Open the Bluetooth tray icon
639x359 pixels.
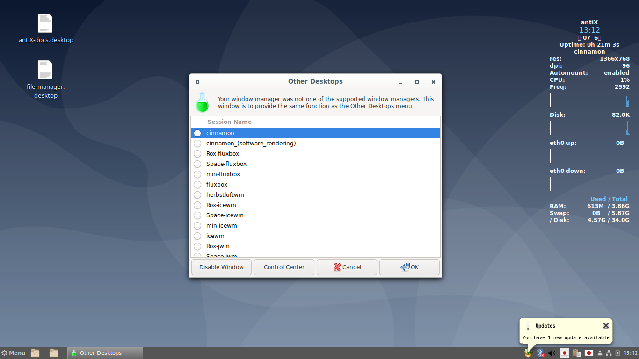(540, 353)
